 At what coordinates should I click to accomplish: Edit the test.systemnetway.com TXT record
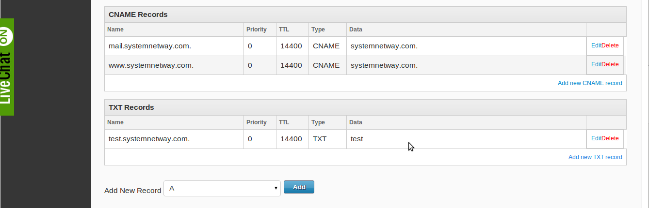tap(596, 138)
